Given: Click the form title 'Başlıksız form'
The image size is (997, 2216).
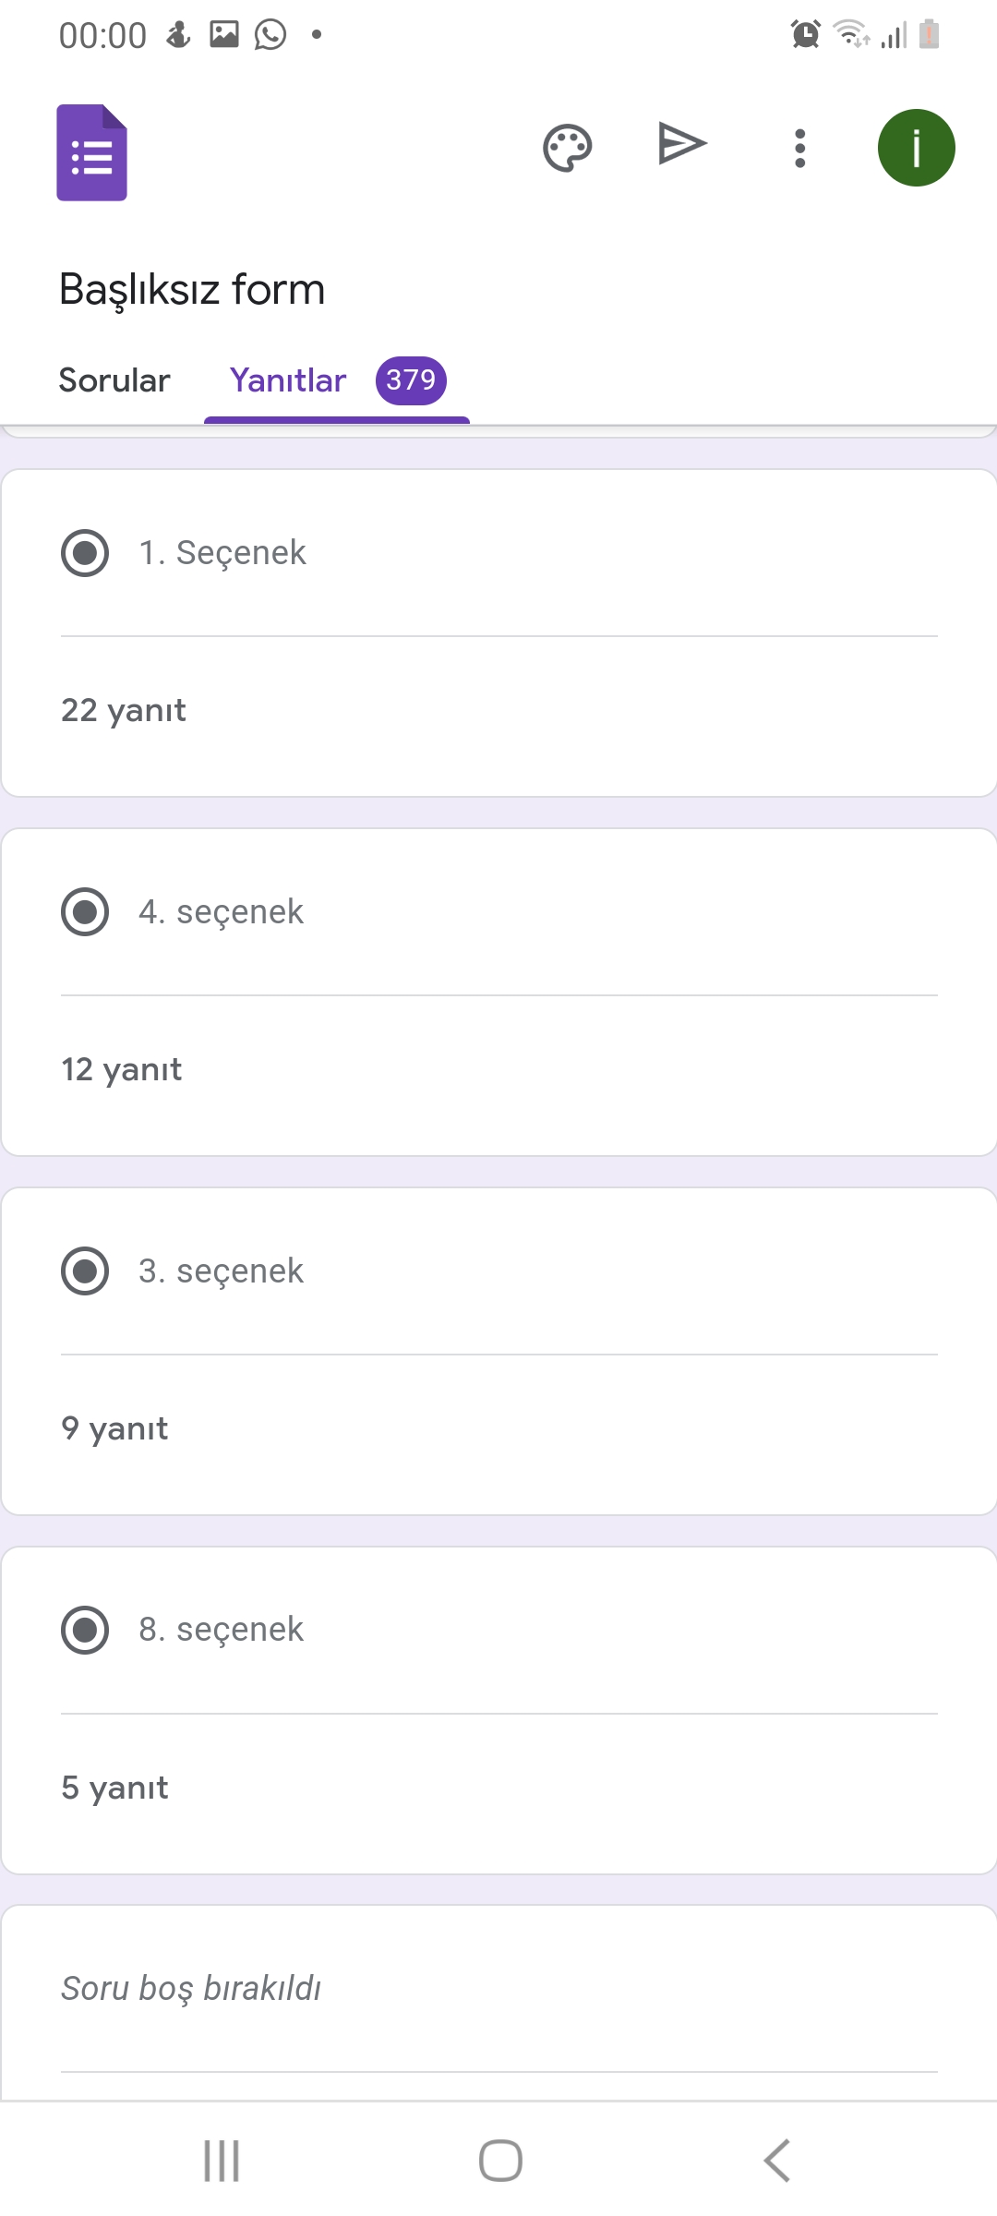Looking at the screenshot, I should pos(192,289).
